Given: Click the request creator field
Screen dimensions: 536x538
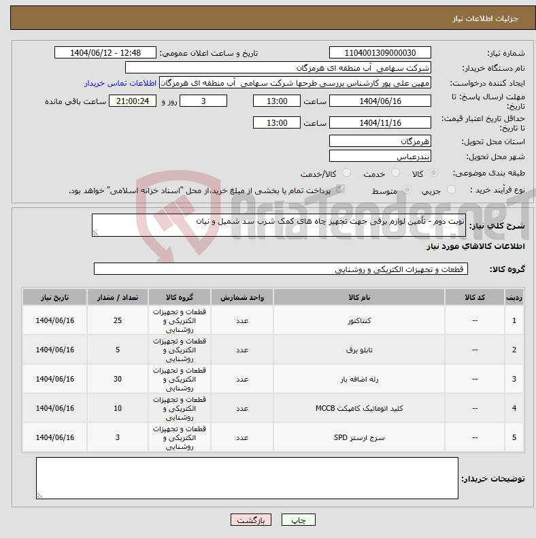Looking at the screenshot, I should point(295,83).
